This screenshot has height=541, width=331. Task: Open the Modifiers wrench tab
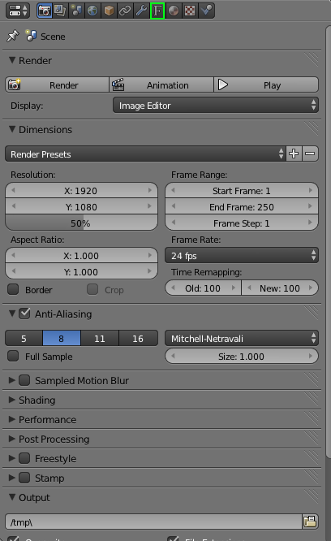(141, 11)
